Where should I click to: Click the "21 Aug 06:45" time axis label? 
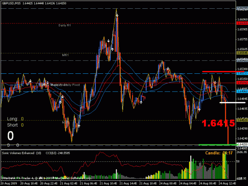(88, 184)
